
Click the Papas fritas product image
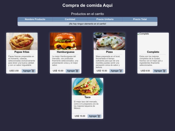click(x=22, y=41)
